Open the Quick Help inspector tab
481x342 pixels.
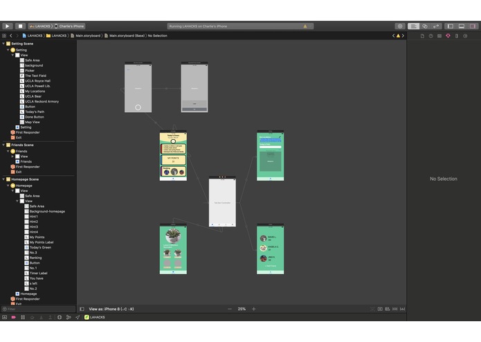pos(431,36)
